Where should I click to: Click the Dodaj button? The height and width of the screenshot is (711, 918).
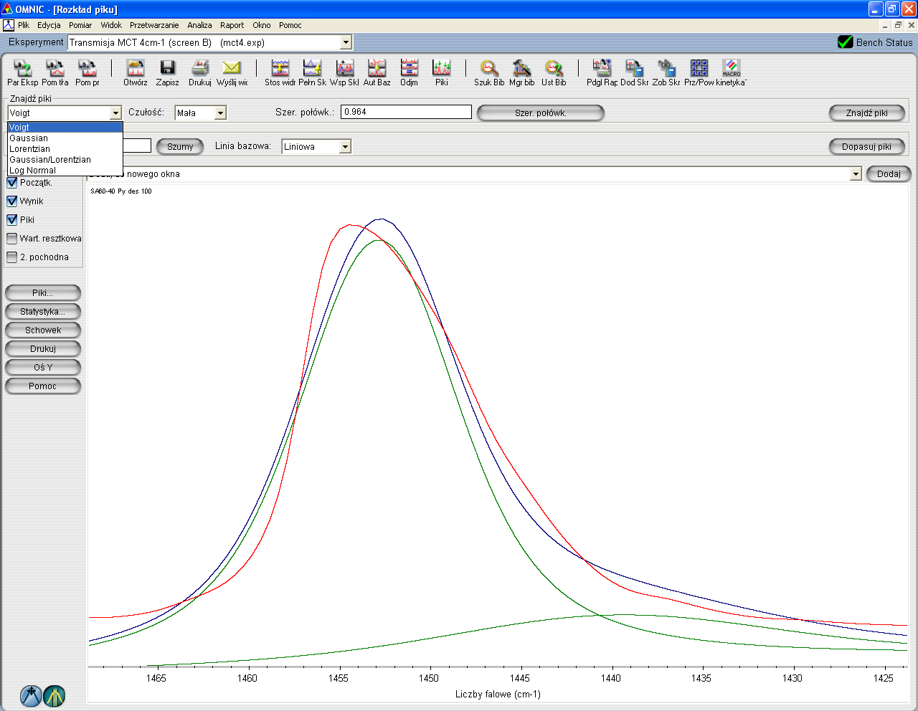[889, 174]
